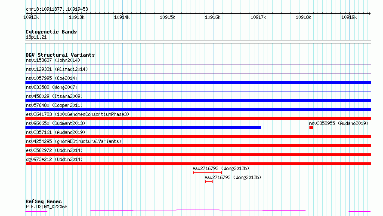Image resolution: width=383 pixels, height=216 pixels.
Task: Click the red span glyph under esv2716792
Action: point(207,173)
